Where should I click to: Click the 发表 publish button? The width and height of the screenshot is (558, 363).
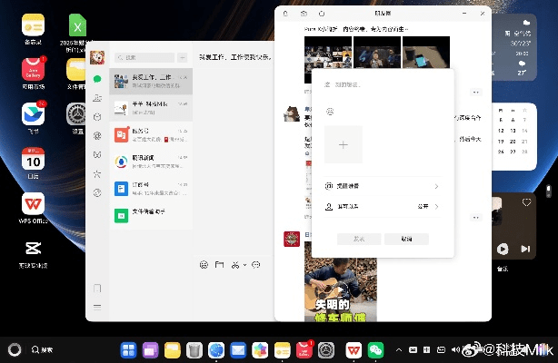click(359, 239)
